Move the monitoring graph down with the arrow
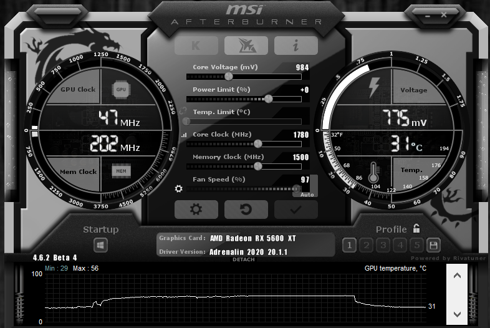Image resolution: width=490 pixels, height=328 pixels. point(457,314)
